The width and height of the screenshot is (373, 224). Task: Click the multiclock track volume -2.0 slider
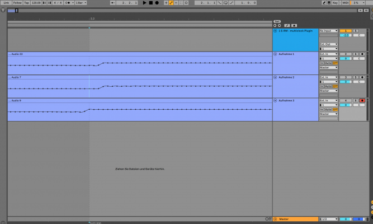point(346,35)
